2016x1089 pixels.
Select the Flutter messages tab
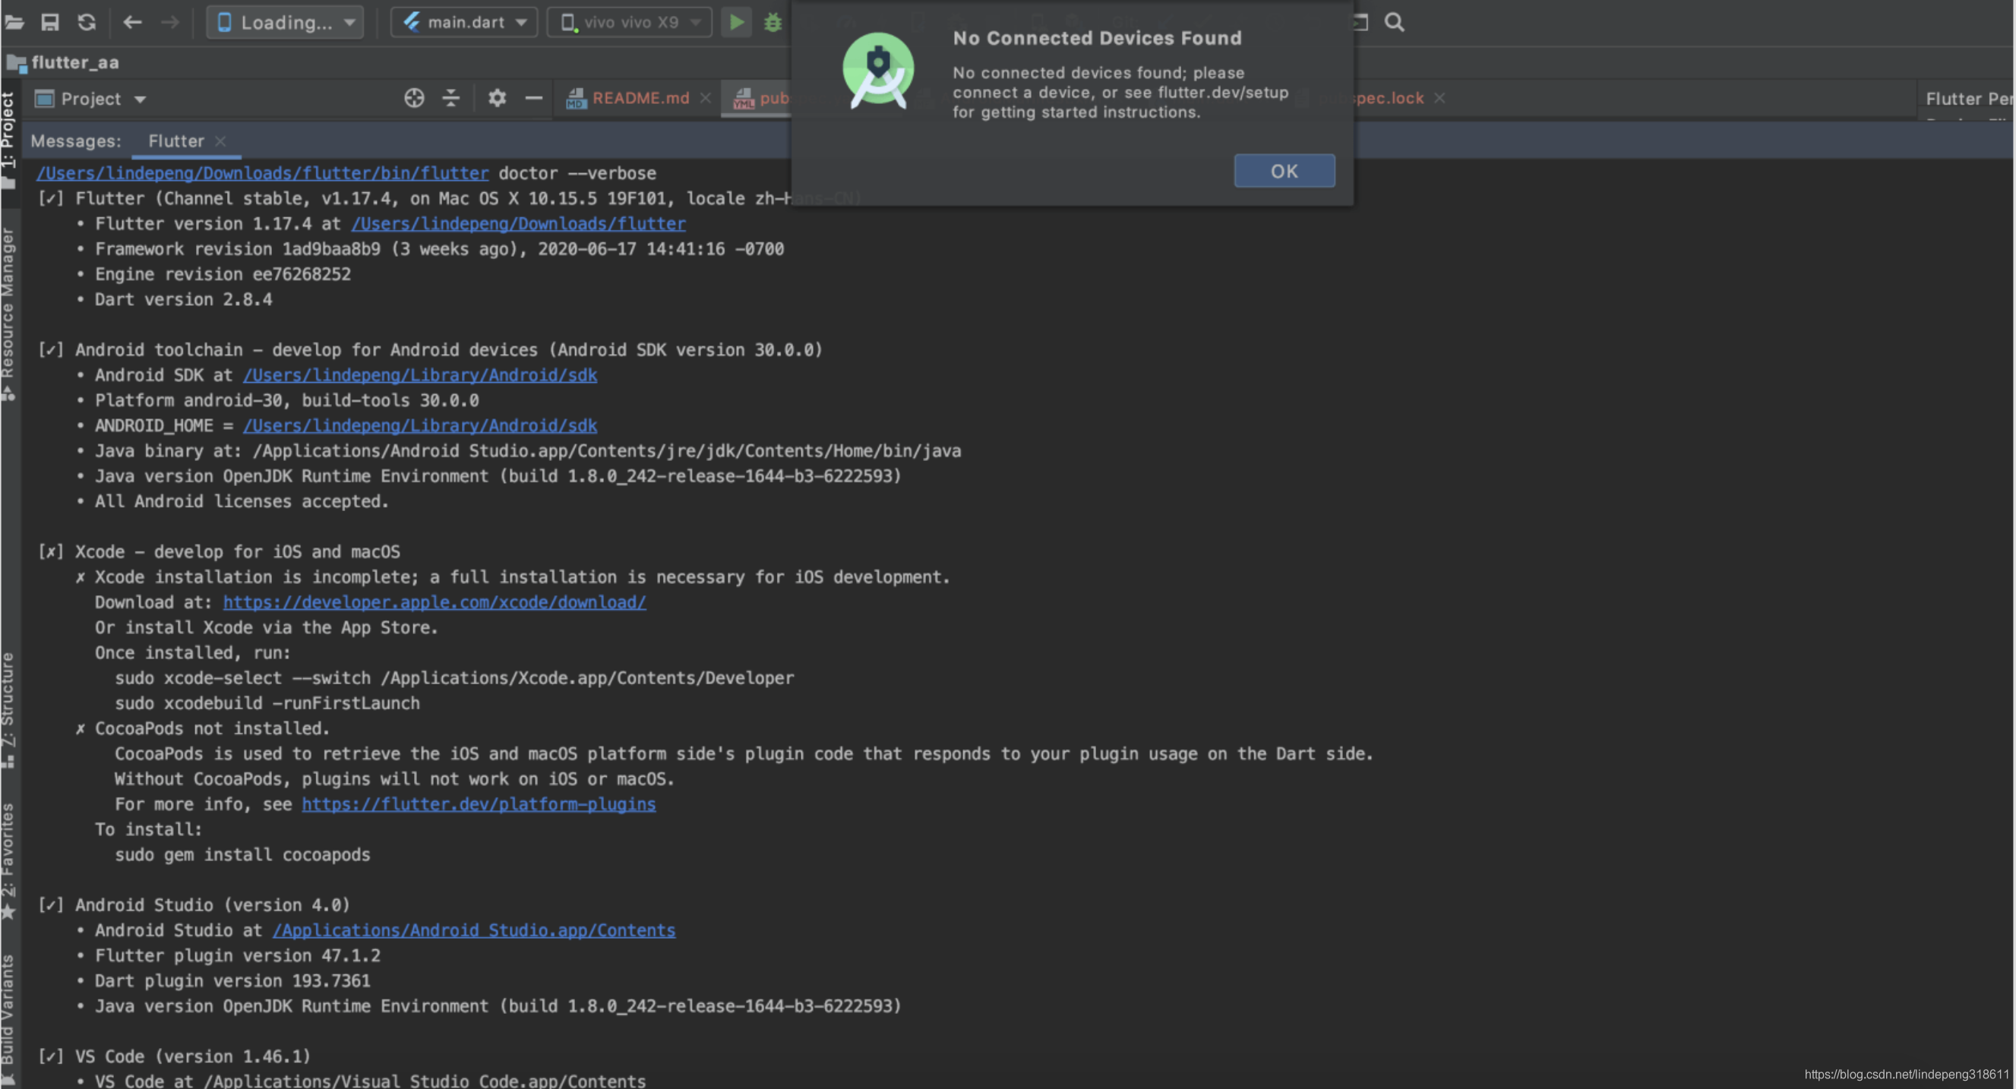click(175, 140)
